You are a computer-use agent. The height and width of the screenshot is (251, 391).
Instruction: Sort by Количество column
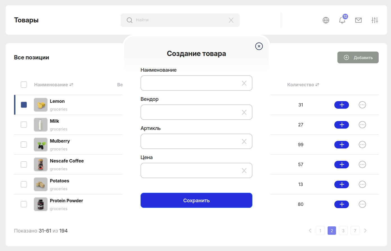point(303,85)
